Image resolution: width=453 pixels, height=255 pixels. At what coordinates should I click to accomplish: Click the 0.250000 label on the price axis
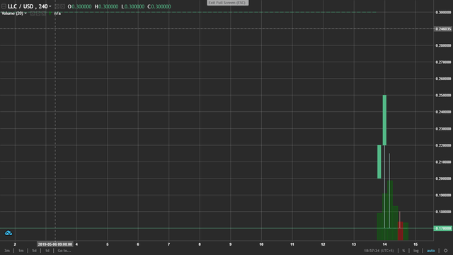pos(443,95)
